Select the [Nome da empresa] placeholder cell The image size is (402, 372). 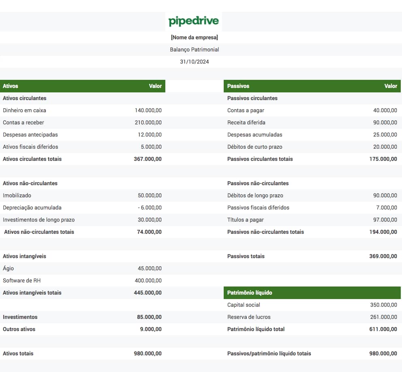click(195, 37)
